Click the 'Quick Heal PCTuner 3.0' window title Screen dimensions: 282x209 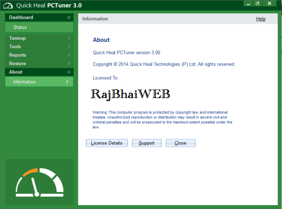[x=49, y=5]
